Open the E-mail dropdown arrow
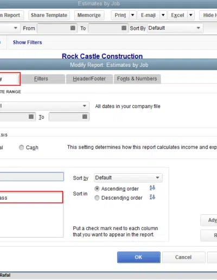217x280 pixels. [x=163, y=15]
